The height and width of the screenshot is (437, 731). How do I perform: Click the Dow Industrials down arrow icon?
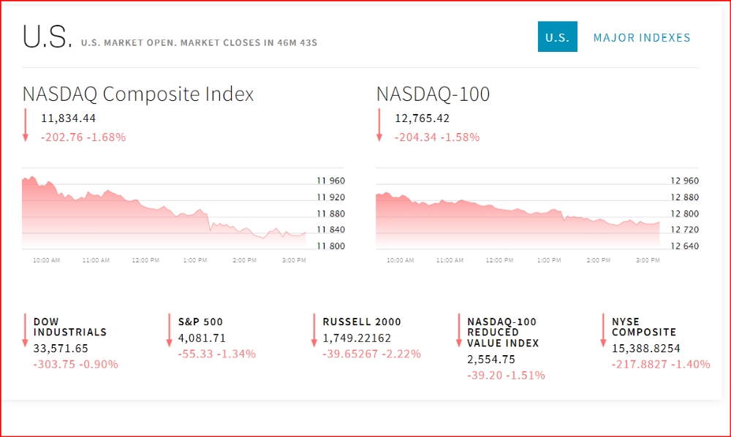click(x=25, y=330)
